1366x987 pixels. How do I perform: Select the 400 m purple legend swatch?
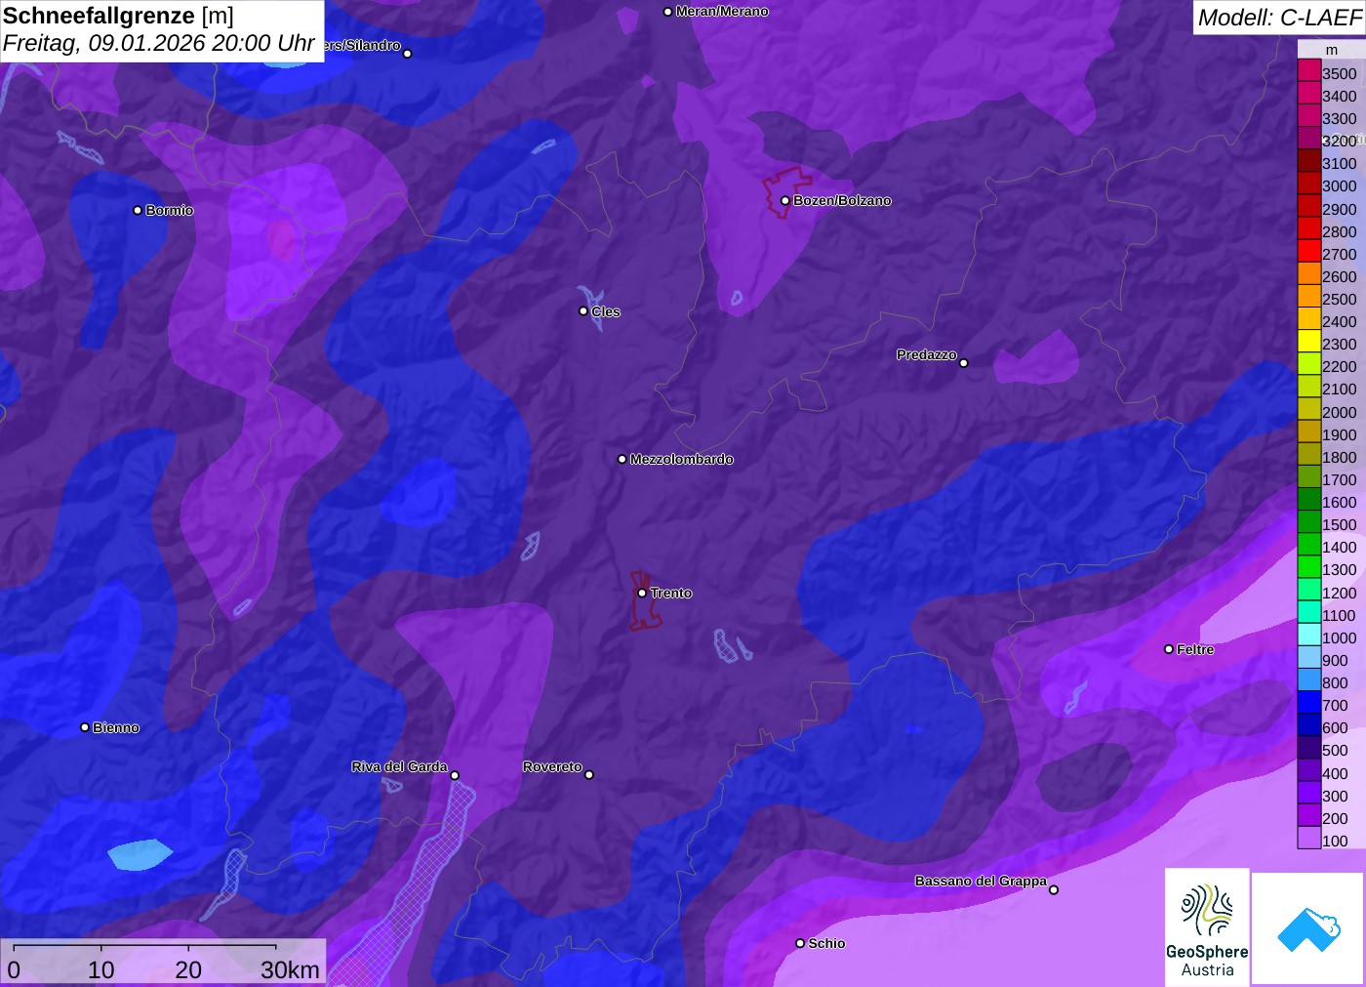tap(1309, 771)
